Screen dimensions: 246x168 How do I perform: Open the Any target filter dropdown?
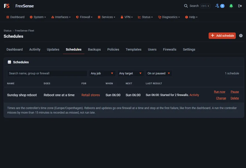(x=131, y=73)
